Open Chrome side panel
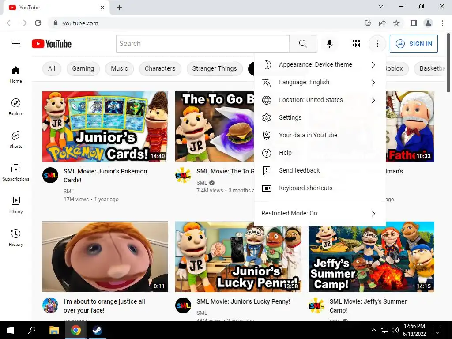The height and width of the screenshot is (339, 452). 414,23
